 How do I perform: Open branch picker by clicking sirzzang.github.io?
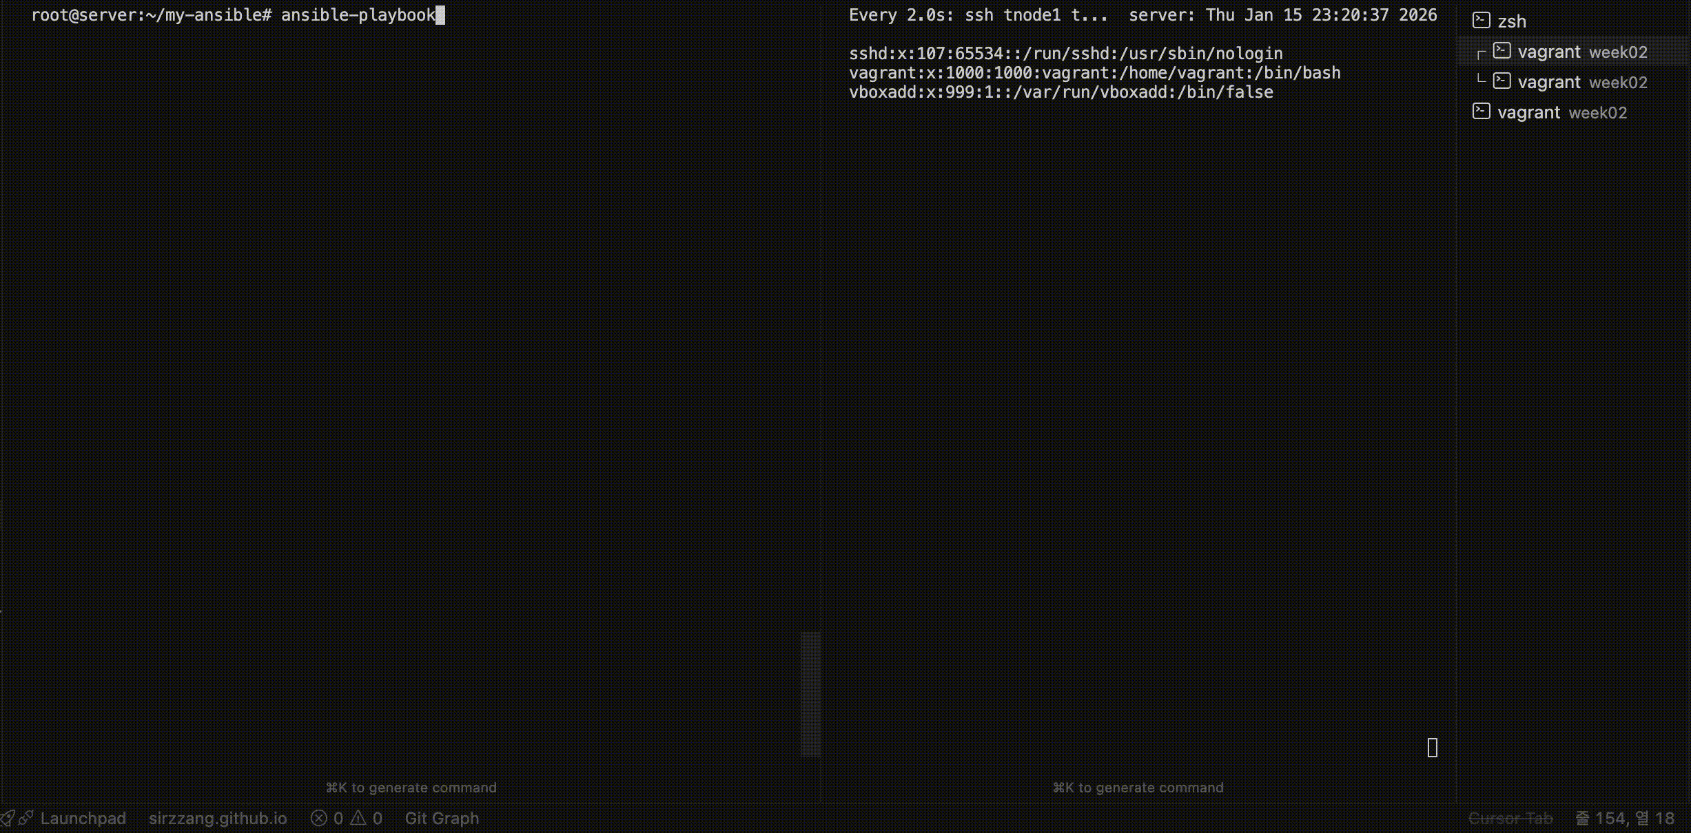(217, 818)
